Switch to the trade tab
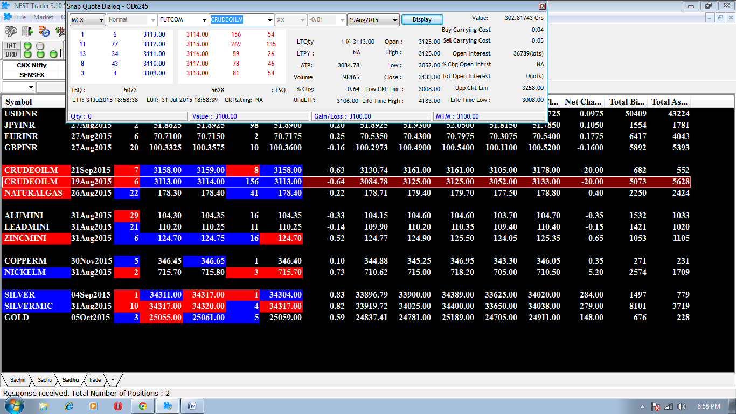The width and height of the screenshot is (736, 414). pyautogui.click(x=95, y=380)
